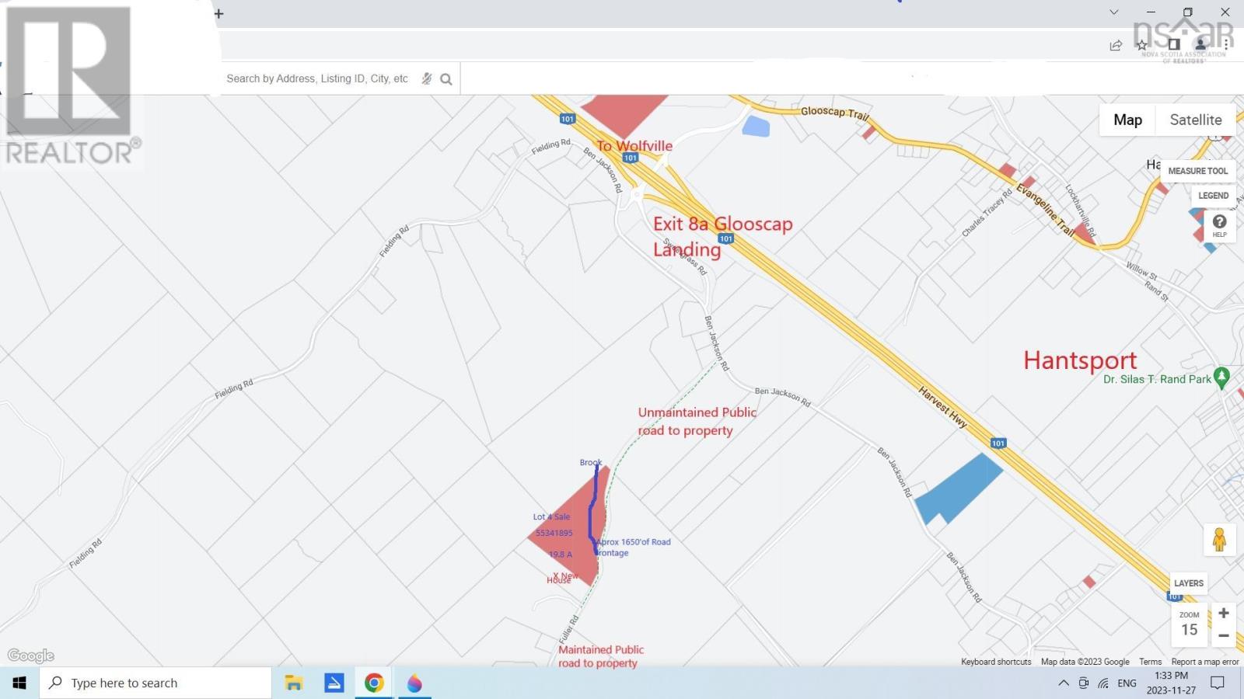Activate the Measure Tool
The height and width of the screenshot is (699, 1244).
(x=1197, y=171)
